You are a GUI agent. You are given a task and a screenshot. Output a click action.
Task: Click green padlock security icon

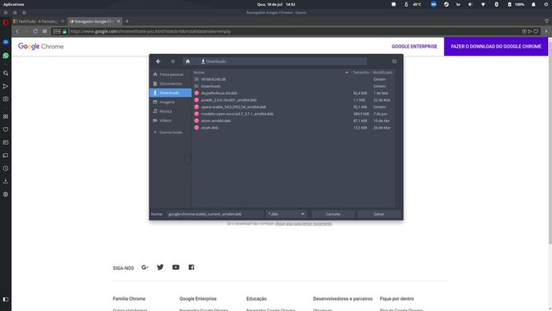[64, 31]
